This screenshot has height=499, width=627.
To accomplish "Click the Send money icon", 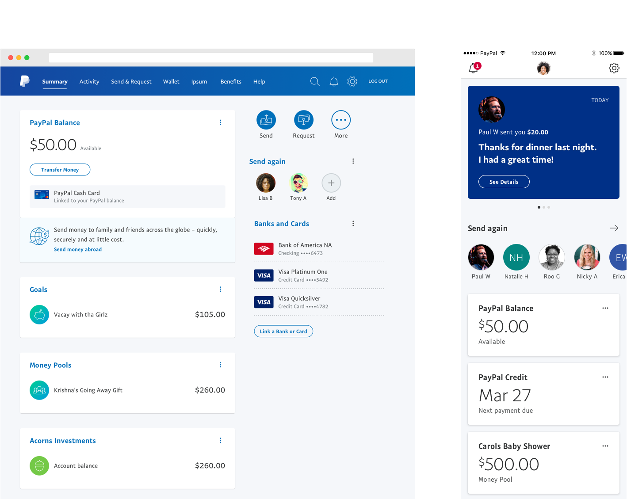I will point(266,120).
